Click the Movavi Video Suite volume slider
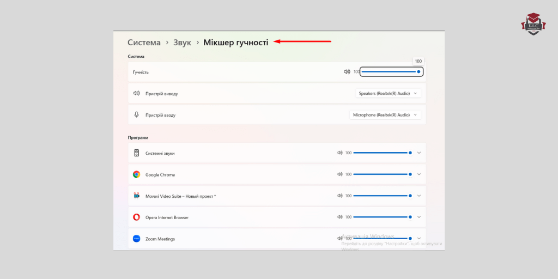 [x=383, y=196]
